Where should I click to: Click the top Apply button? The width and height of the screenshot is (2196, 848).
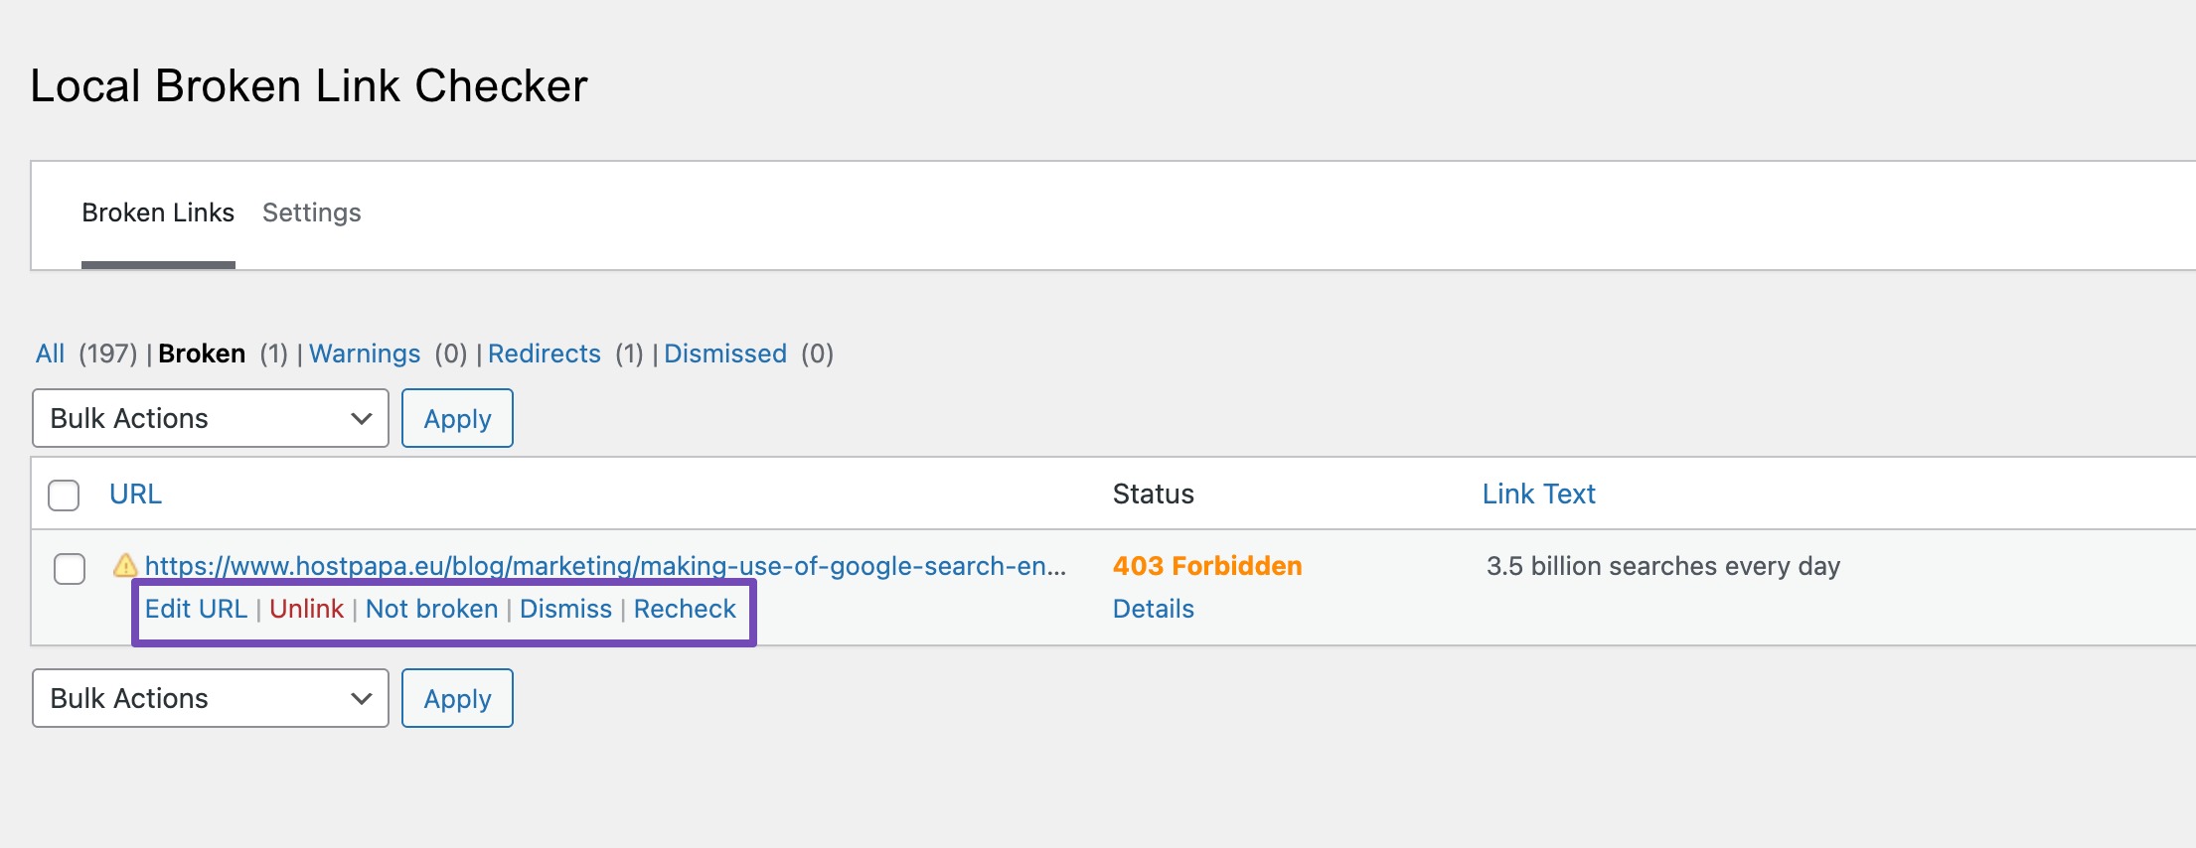pos(457,418)
